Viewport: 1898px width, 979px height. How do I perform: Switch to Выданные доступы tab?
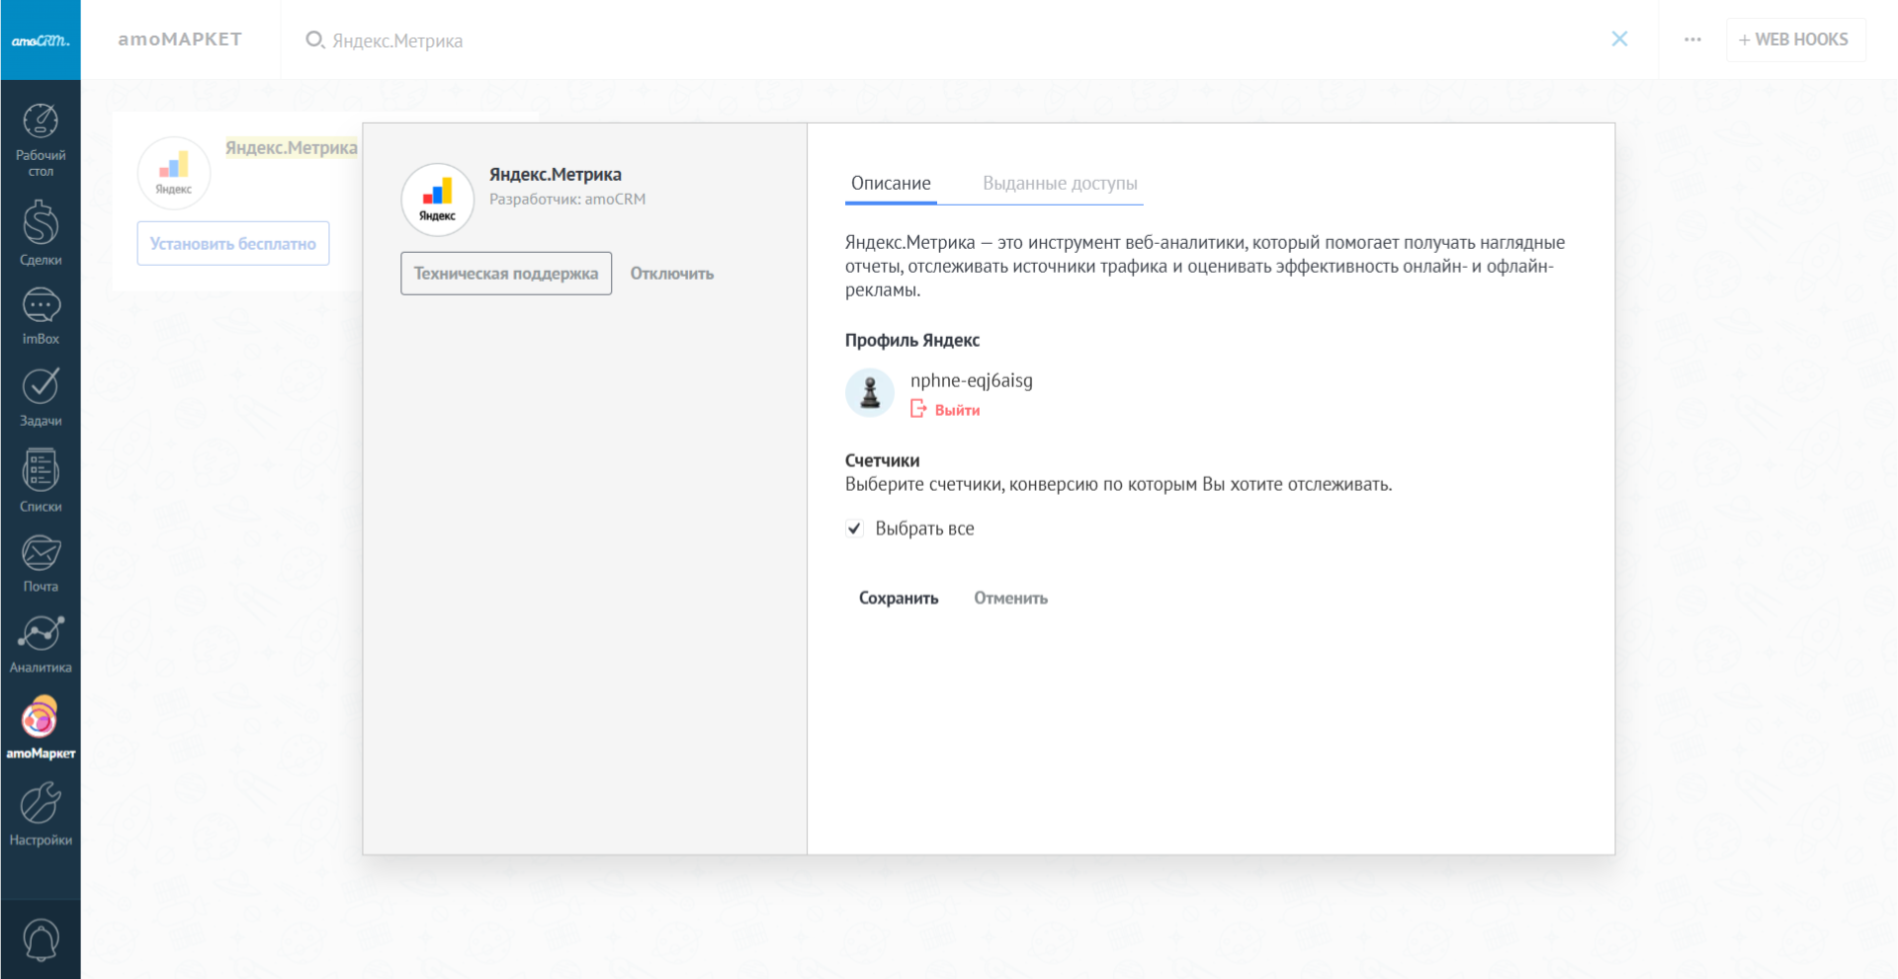pos(1060,184)
